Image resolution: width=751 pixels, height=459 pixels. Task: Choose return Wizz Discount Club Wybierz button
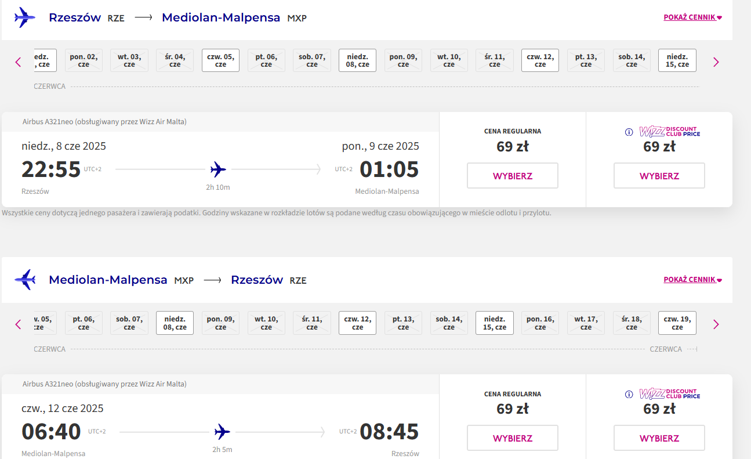tap(659, 438)
